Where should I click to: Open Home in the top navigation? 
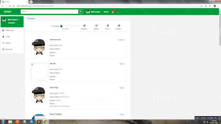[x=106, y=12]
